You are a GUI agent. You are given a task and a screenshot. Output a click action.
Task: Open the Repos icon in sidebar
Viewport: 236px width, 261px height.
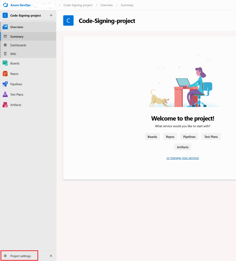5,74
